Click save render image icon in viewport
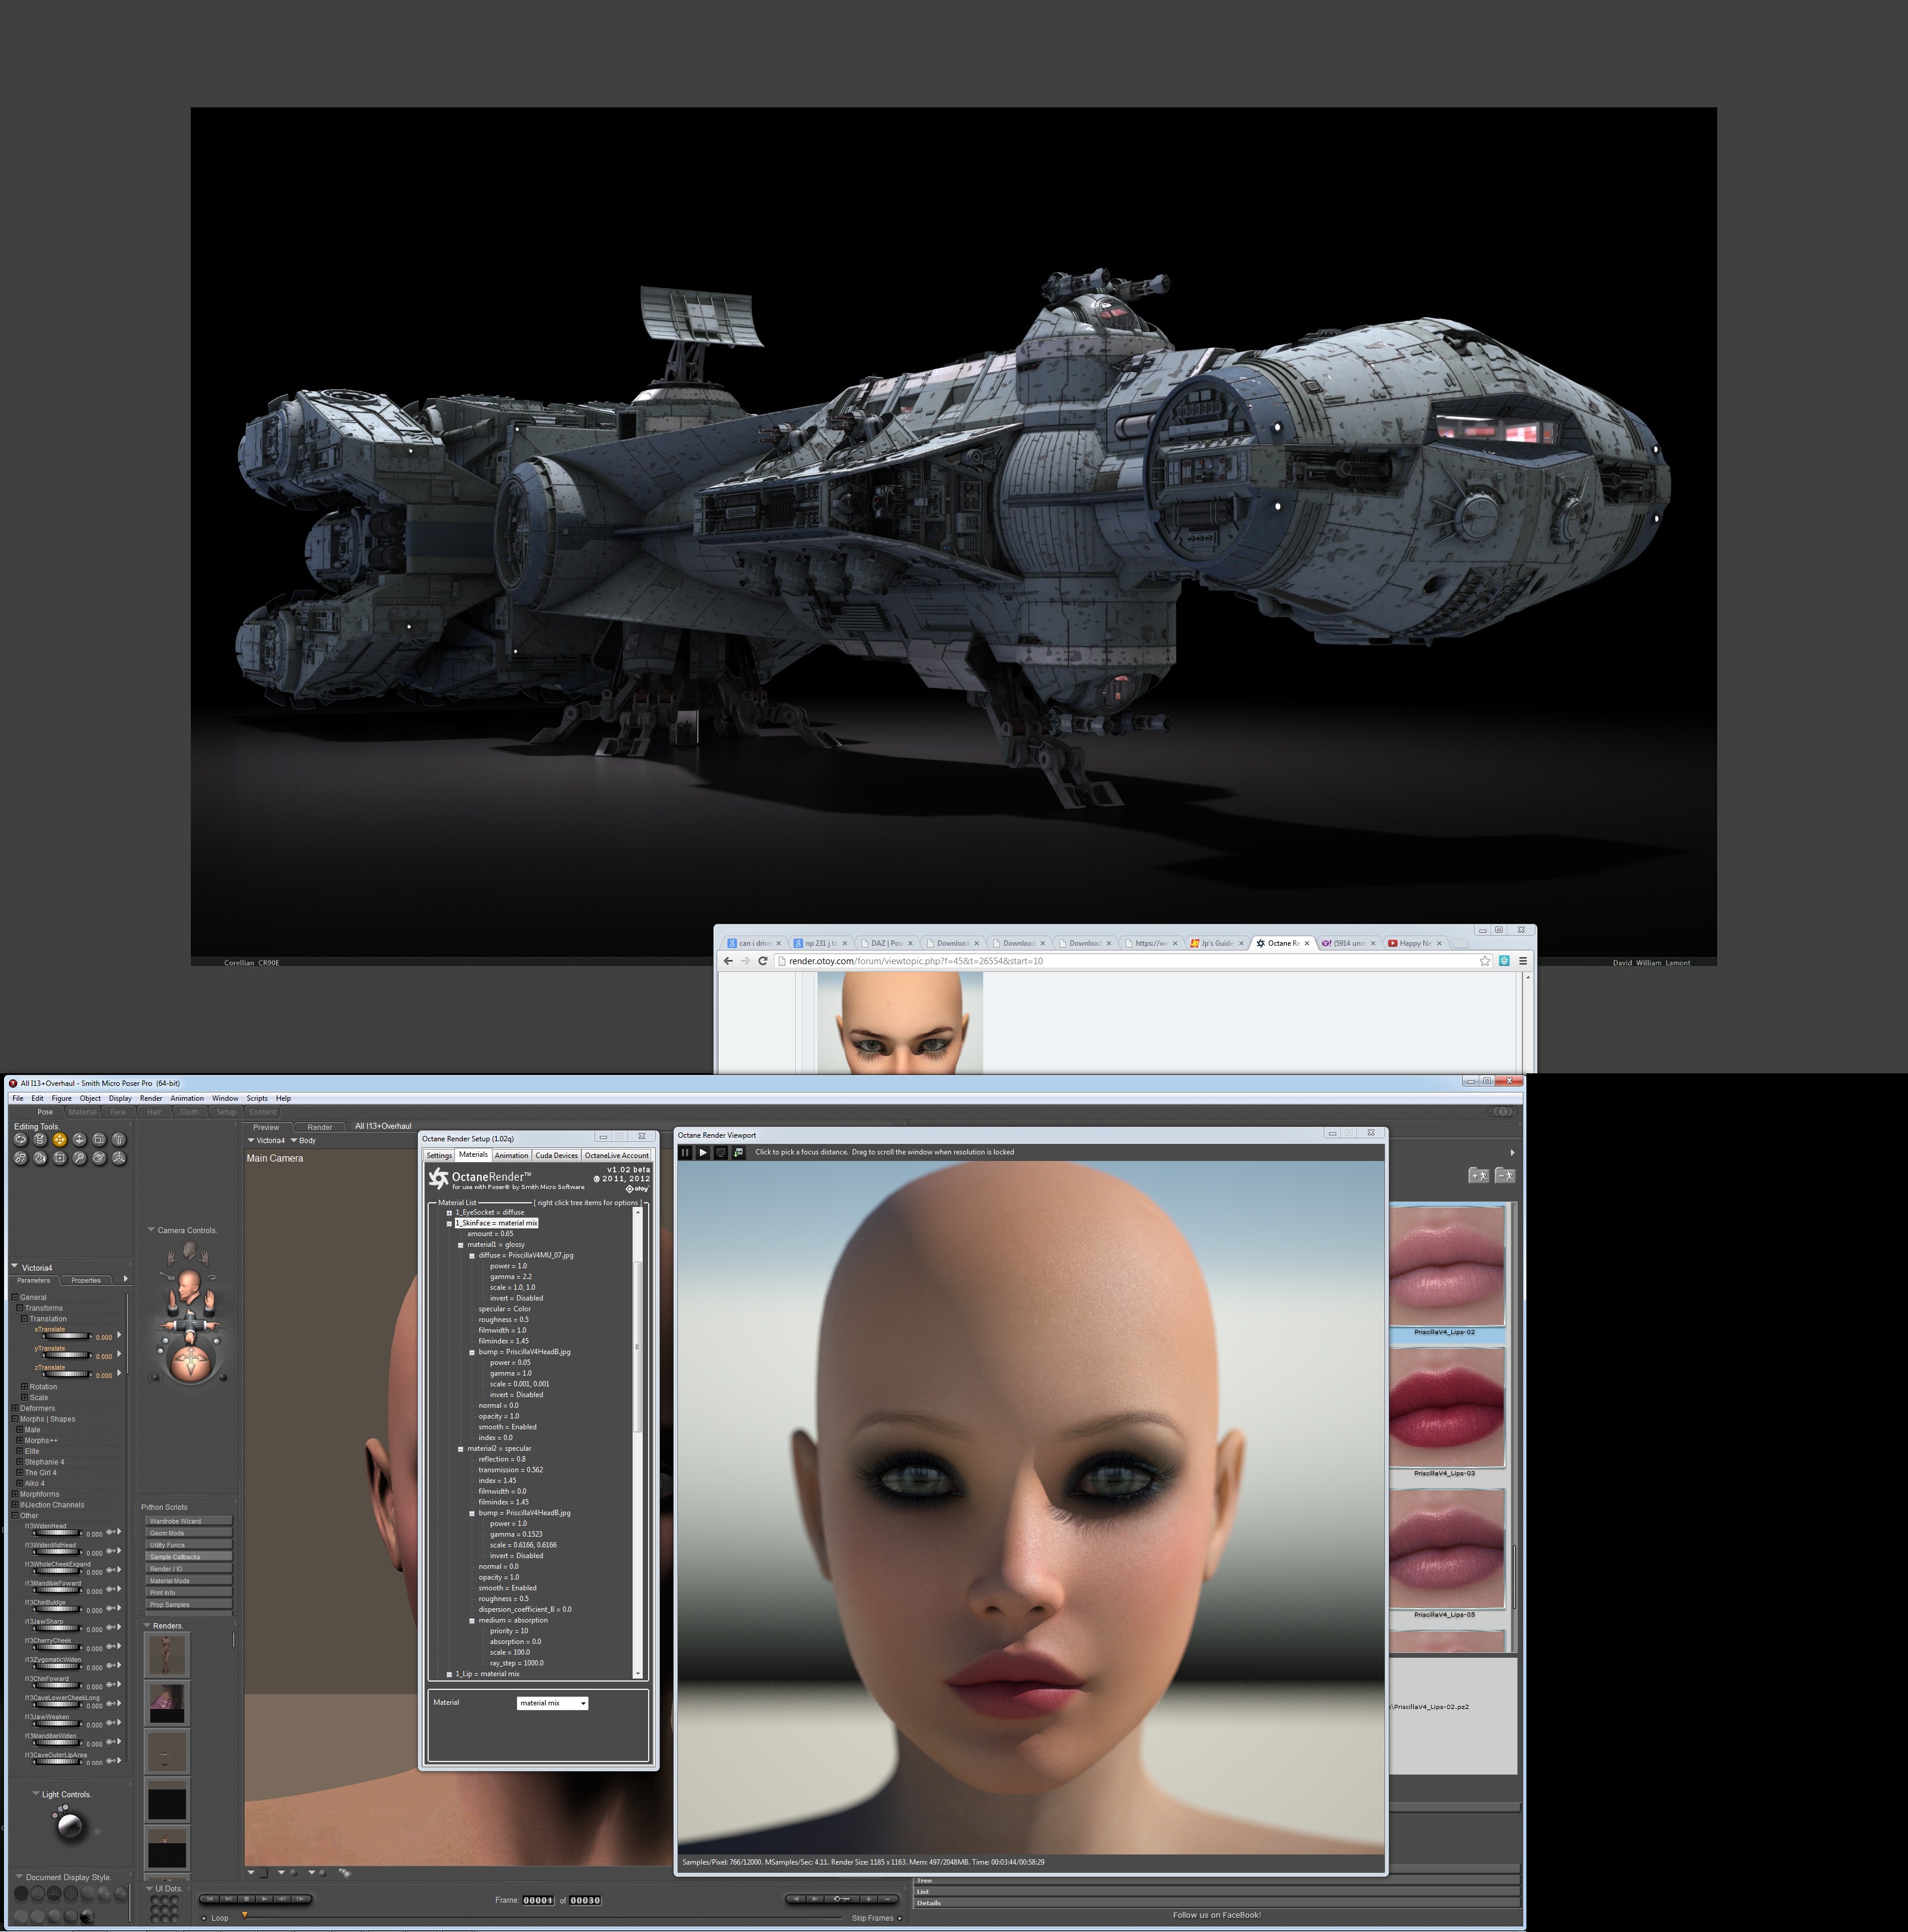1908x1932 pixels. tap(738, 1152)
